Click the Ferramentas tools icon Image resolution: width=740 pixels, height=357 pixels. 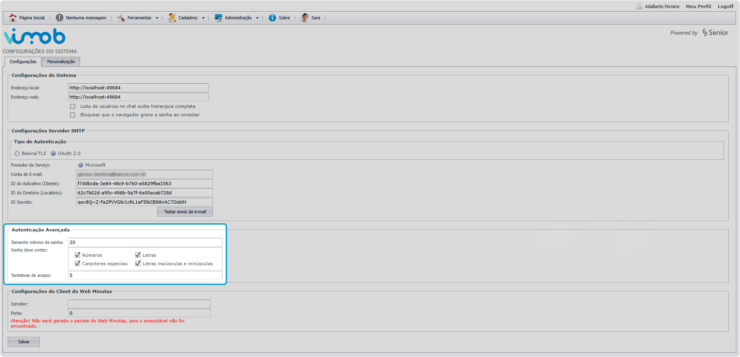(121, 18)
